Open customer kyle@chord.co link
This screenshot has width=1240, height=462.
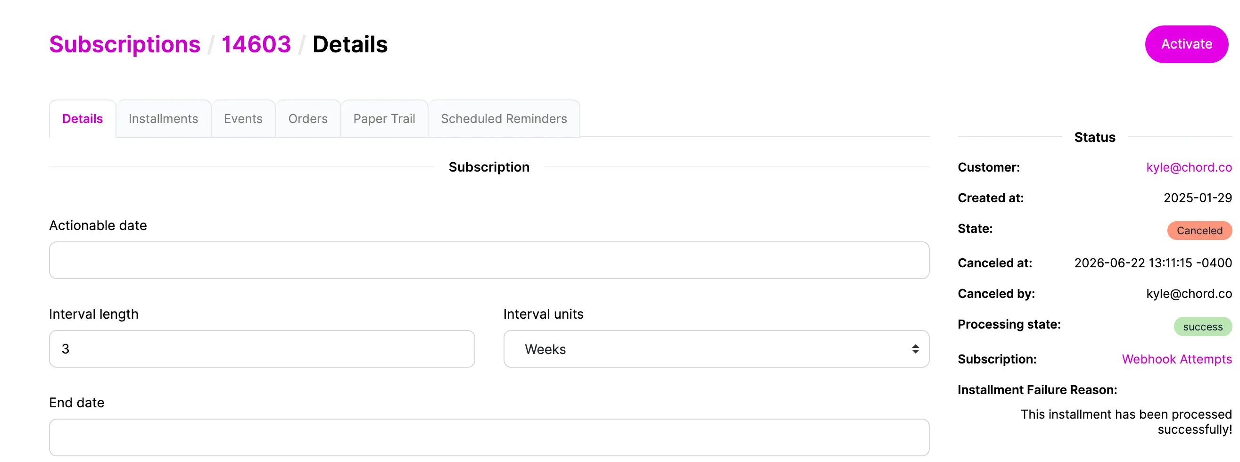pyautogui.click(x=1189, y=167)
